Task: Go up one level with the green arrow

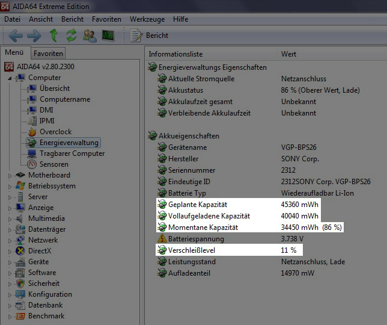Action: (53, 36)
